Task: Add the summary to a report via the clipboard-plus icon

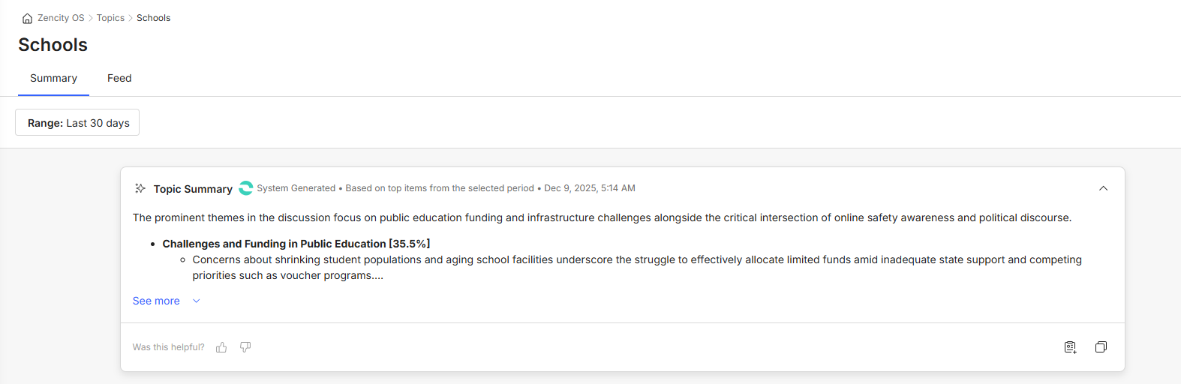Action: click(1070, 347)
